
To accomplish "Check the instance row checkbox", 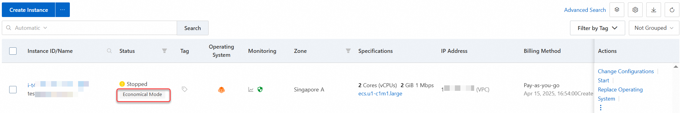I will click(x=13, y=90).
